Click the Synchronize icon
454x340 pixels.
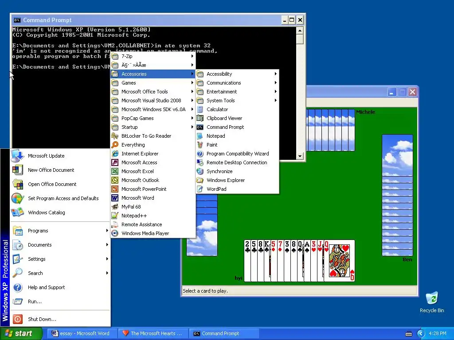(200, 171)
